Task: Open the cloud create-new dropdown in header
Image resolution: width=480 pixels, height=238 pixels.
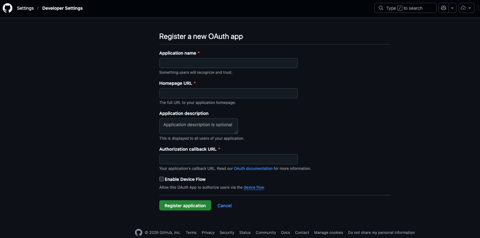Action: [x=466, y=8]
